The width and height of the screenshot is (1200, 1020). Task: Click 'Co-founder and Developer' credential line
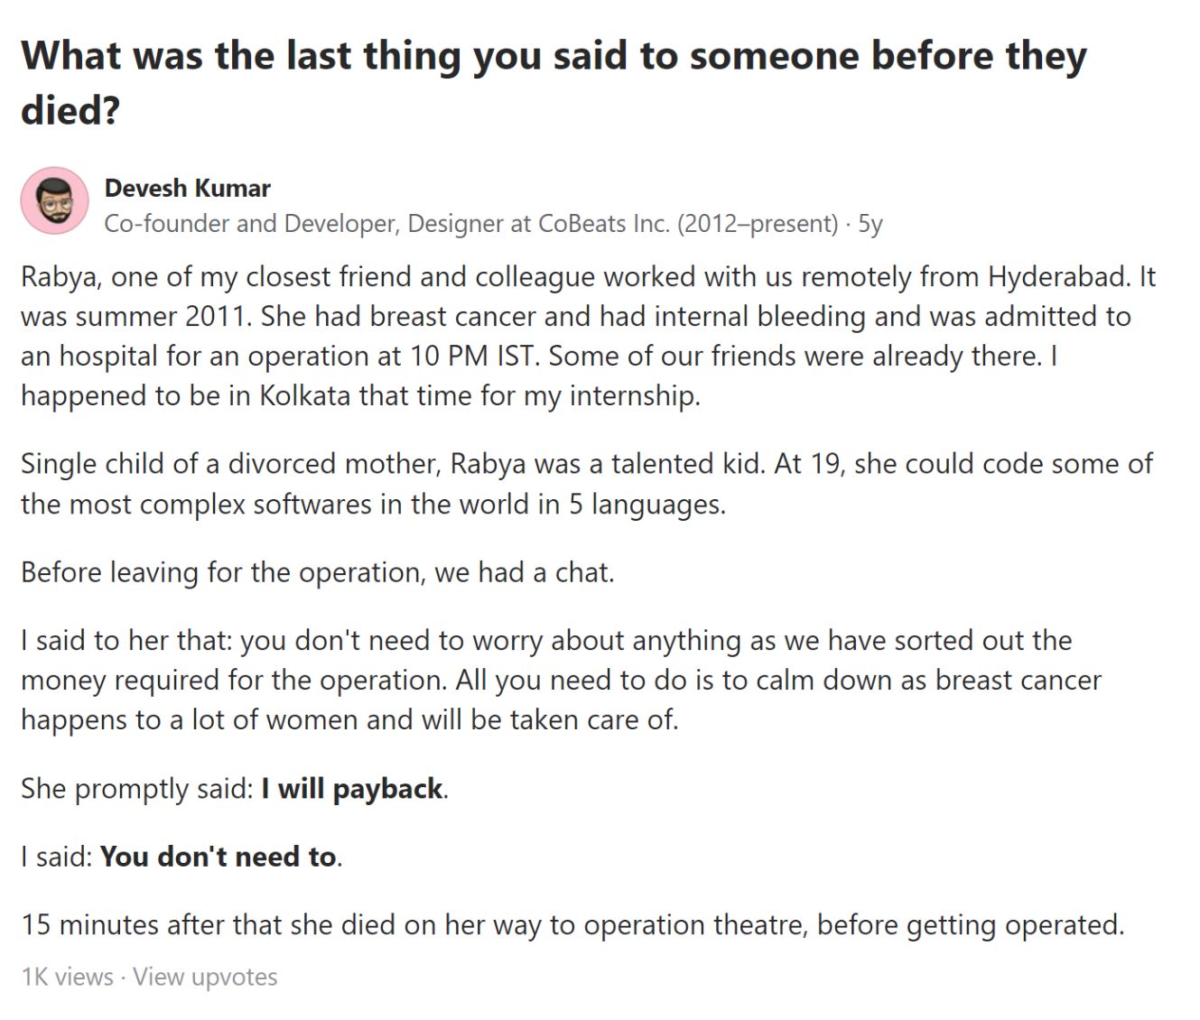point(470,224)
